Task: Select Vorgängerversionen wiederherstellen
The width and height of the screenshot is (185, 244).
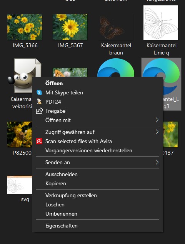Action: (x=97, y=150)
